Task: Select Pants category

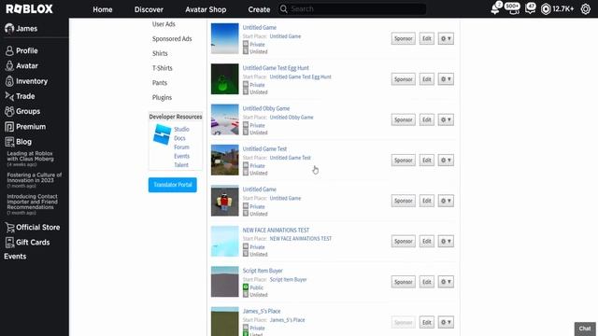Action: click(x=160, y=83)
